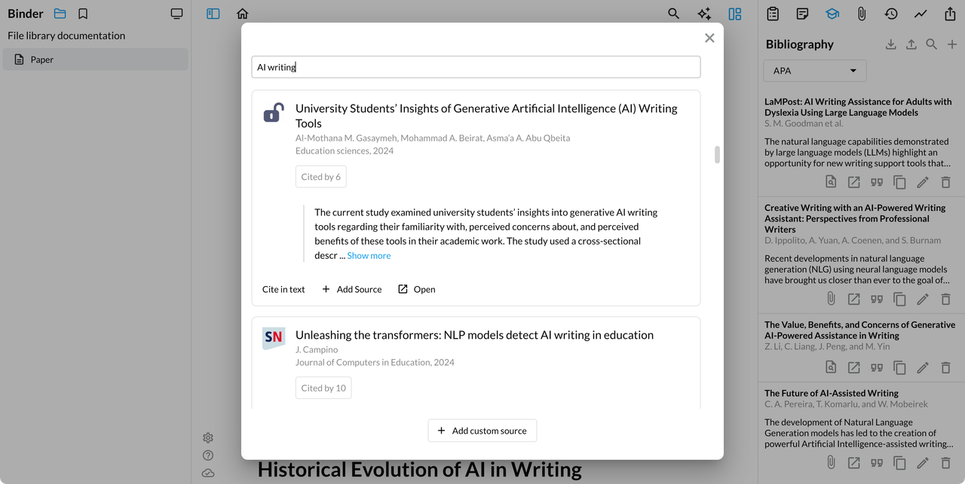Click the import bibliography download icon

click(890, 44)
